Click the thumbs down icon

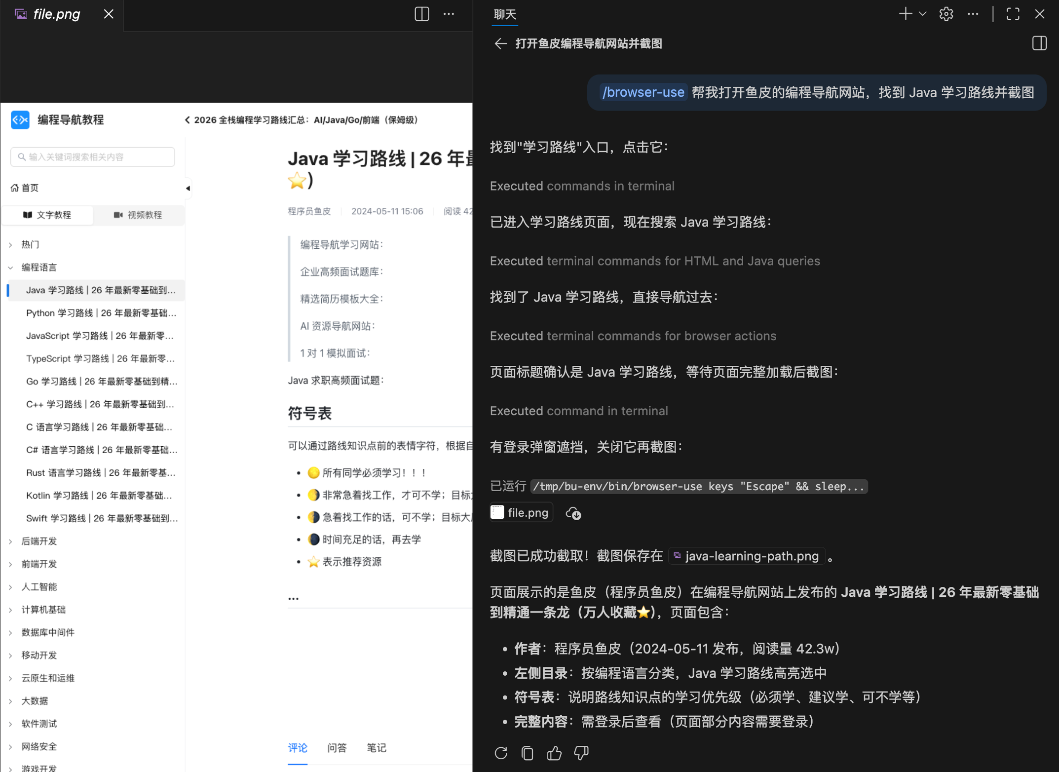(581, 753)
